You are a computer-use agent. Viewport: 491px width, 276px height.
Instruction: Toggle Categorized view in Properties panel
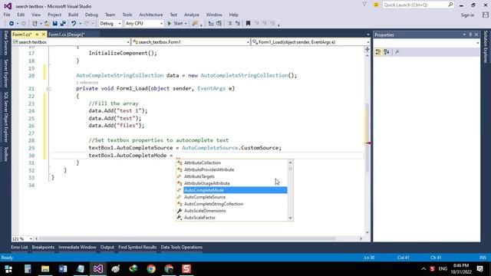tap(378, 52)
